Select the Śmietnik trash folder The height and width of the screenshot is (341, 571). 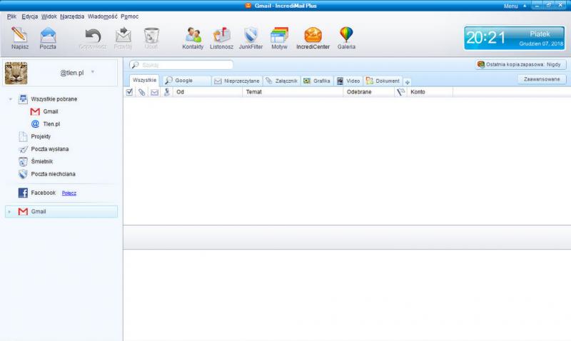pyautogui.click(x=41, y=161)
